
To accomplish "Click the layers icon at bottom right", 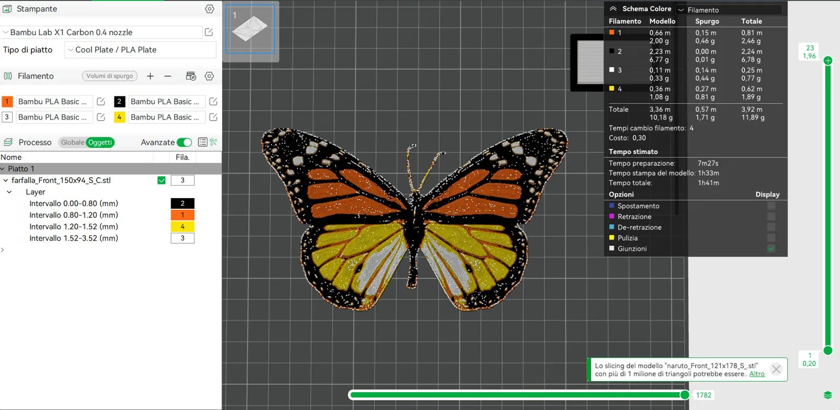I will pos(828,395).
